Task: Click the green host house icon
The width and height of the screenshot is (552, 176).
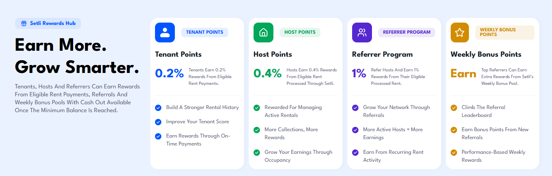Action: (263, 33)
